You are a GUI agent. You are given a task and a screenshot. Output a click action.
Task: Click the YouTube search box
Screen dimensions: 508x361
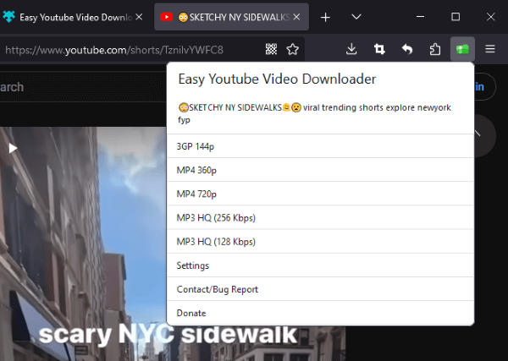(83, 87)
